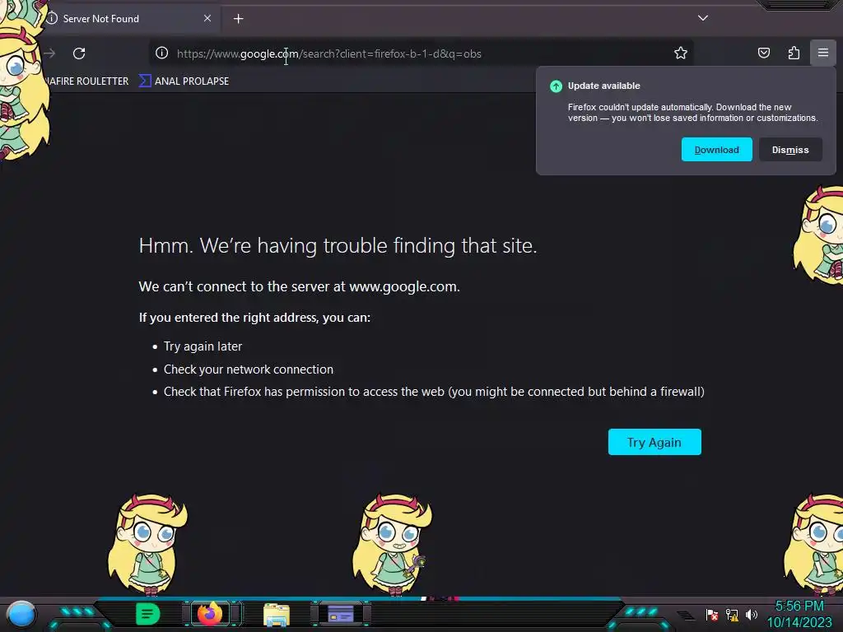Image resolution: width=843 pixels, height=632 pixels.
Task: Dismiss the update notification
Action: click(790, 150)
